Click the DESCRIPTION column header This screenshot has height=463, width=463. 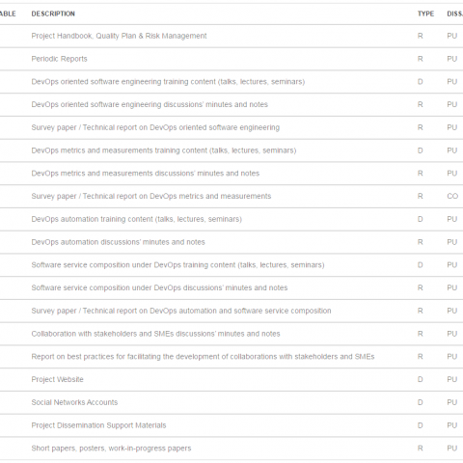pos(53,14)
